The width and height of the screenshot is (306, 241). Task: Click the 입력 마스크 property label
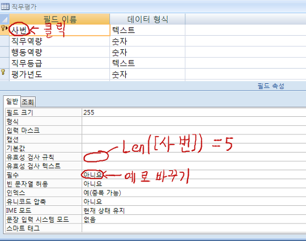(x=44, y=130)
